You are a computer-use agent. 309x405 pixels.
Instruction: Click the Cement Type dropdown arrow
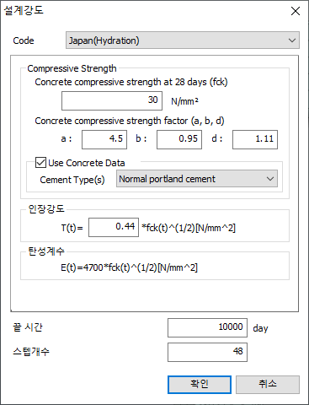(x=270, y=179)
